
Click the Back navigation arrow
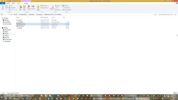(x=2, y=14)
